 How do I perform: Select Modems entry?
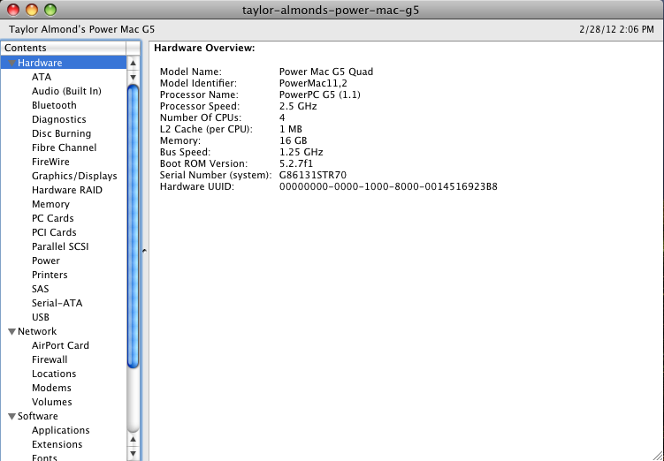click(51, 388)
